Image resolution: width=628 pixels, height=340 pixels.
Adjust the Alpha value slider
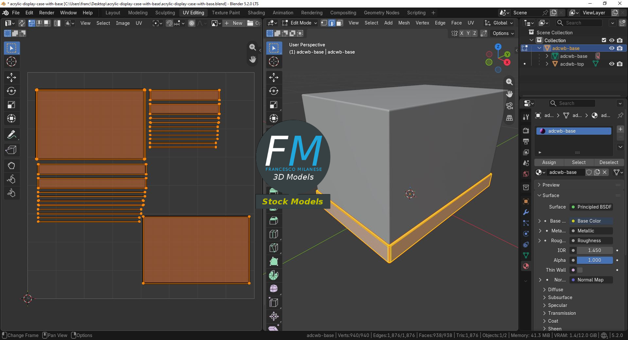click(x=594, y=260)
